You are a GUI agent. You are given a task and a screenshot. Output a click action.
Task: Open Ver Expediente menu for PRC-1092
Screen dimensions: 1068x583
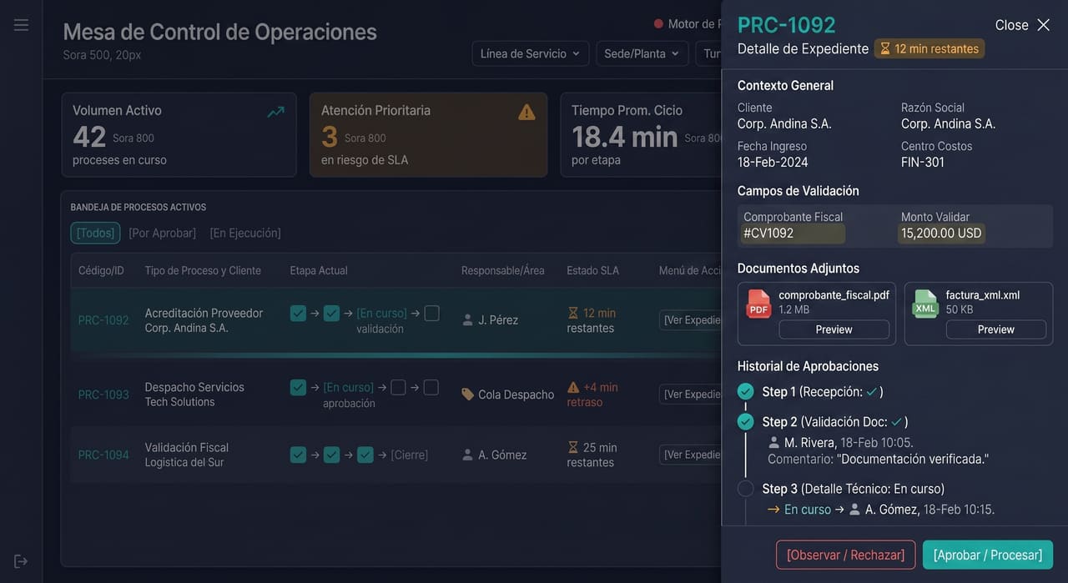pos(691,319)
